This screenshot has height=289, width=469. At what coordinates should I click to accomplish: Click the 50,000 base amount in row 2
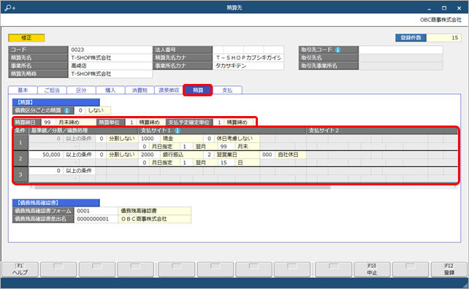pyautogui.click(x=46, y=155)
